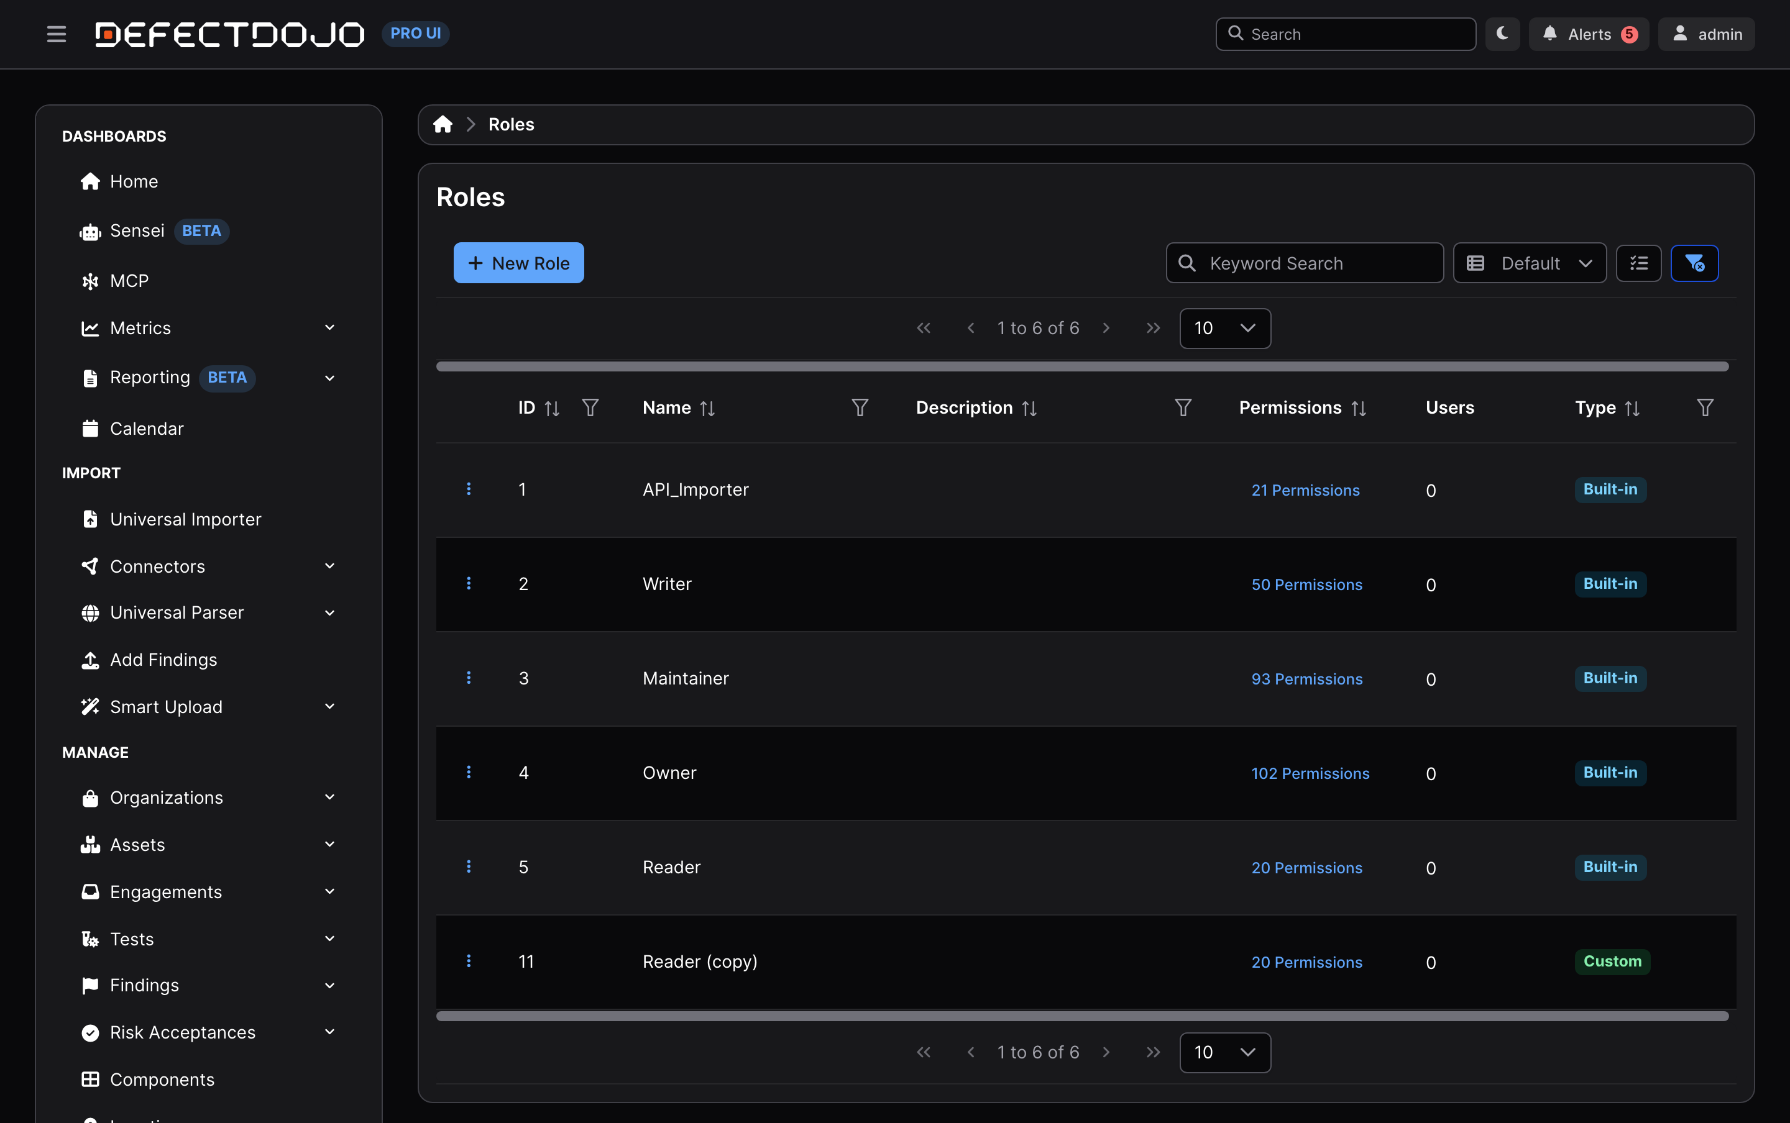Screen dimensions: 1790x1123
Task: Open the Default table view dropdown
Action: 1529,263
